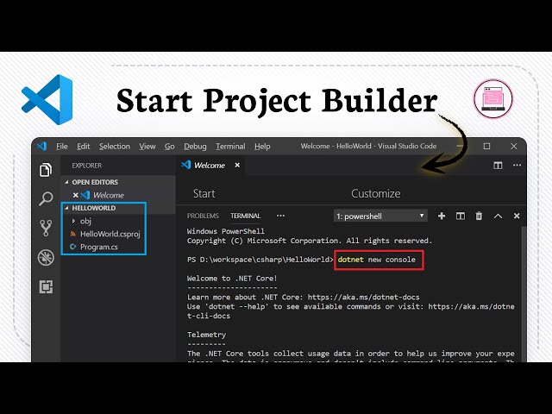Image resolution: width=552 pixels, height=414 pixels.
Task: Click the 'Telemetry' terminal heading
Action: (206, 335)
